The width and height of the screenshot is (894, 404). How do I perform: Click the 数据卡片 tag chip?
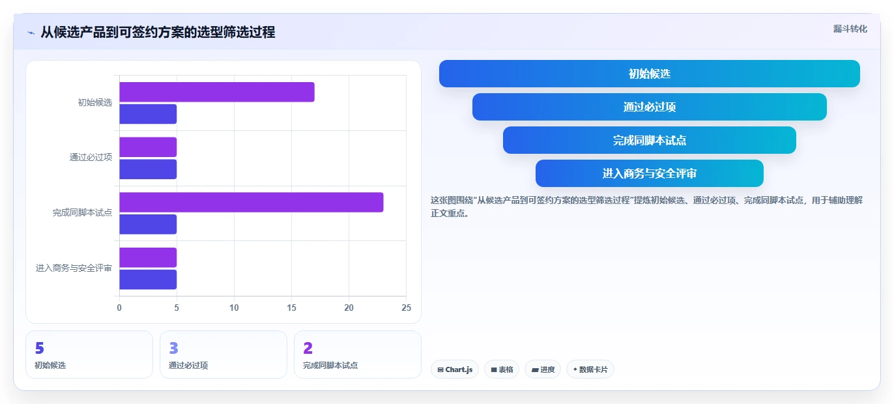[590, 369]
